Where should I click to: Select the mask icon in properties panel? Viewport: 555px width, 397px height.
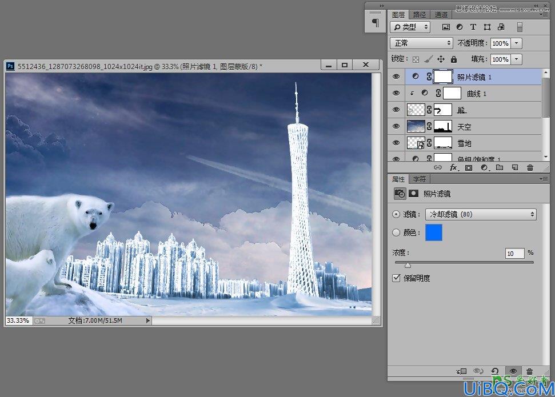click(413, 193)
